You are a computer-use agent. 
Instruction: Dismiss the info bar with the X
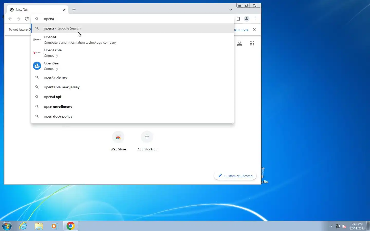coord(254,29)
